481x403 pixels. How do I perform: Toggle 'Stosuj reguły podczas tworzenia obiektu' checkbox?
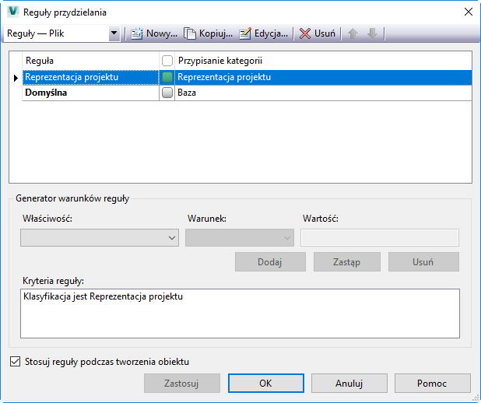[16, 361]
